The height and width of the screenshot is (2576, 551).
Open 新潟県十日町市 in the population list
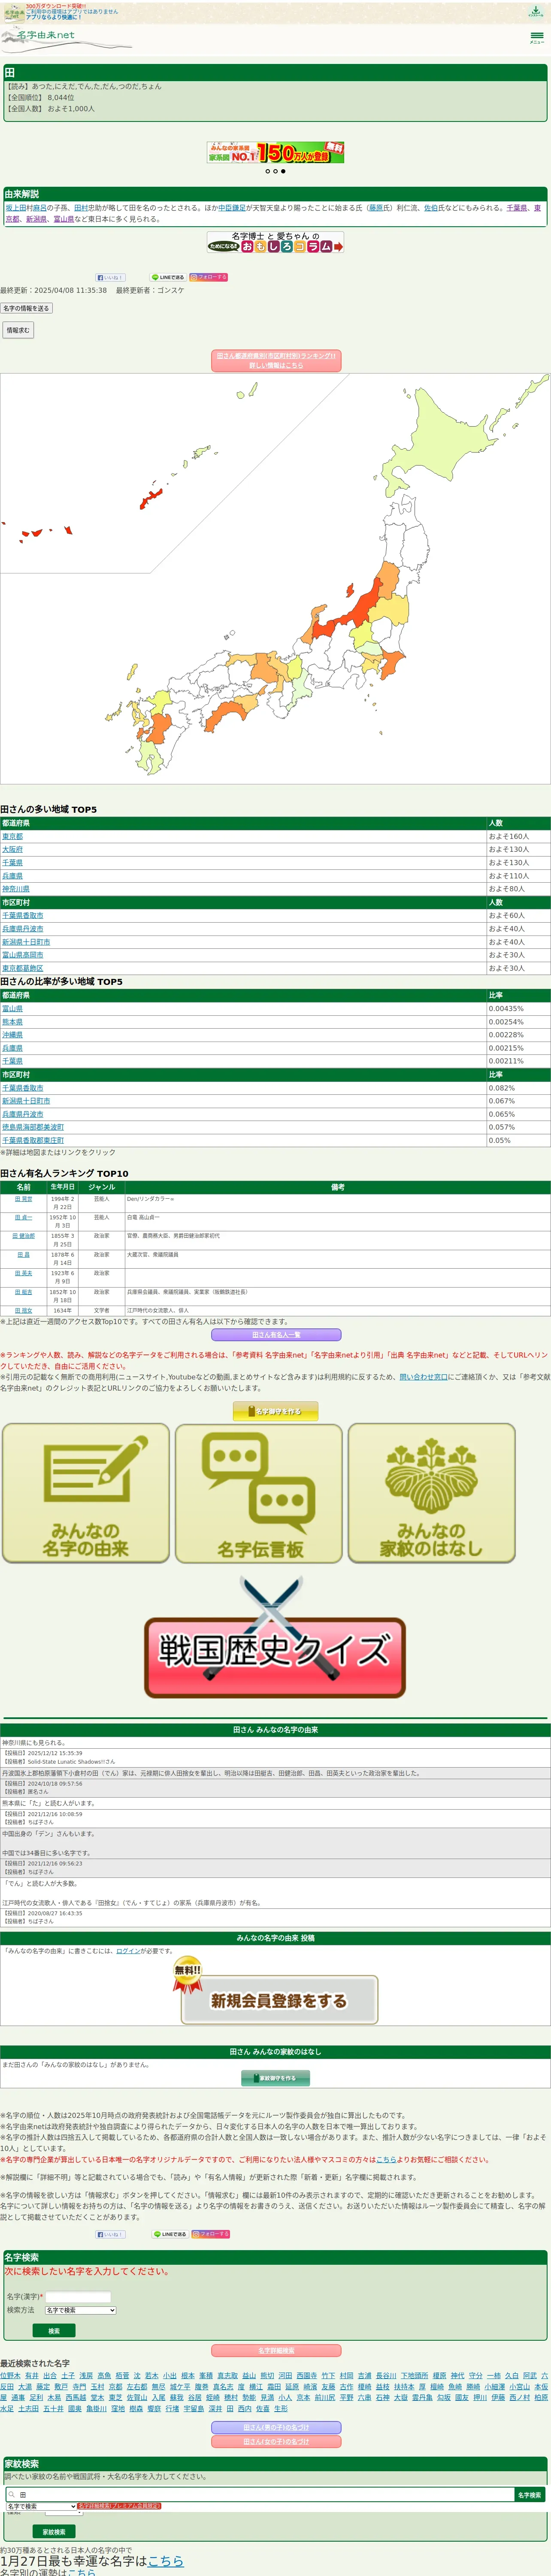point(26,942)
